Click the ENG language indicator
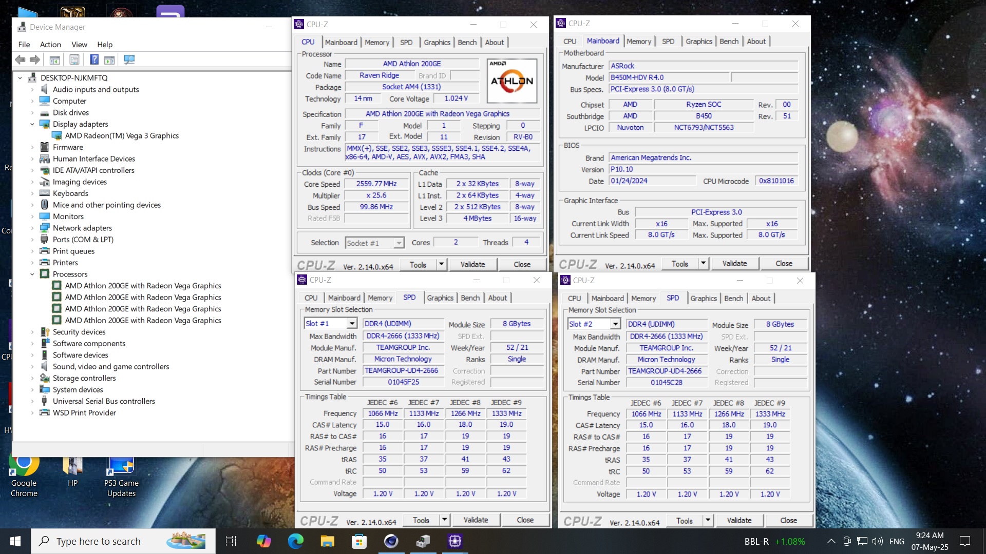Screen dimensions: 986x554 tap(897, 541)
